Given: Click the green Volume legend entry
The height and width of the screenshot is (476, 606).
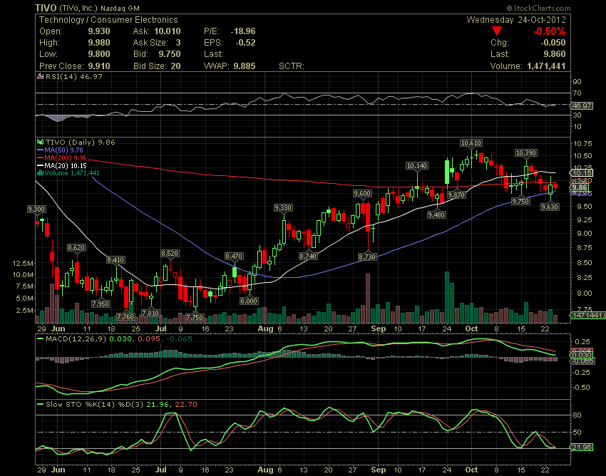Looking at the screenshot, I should click(68, 173).
